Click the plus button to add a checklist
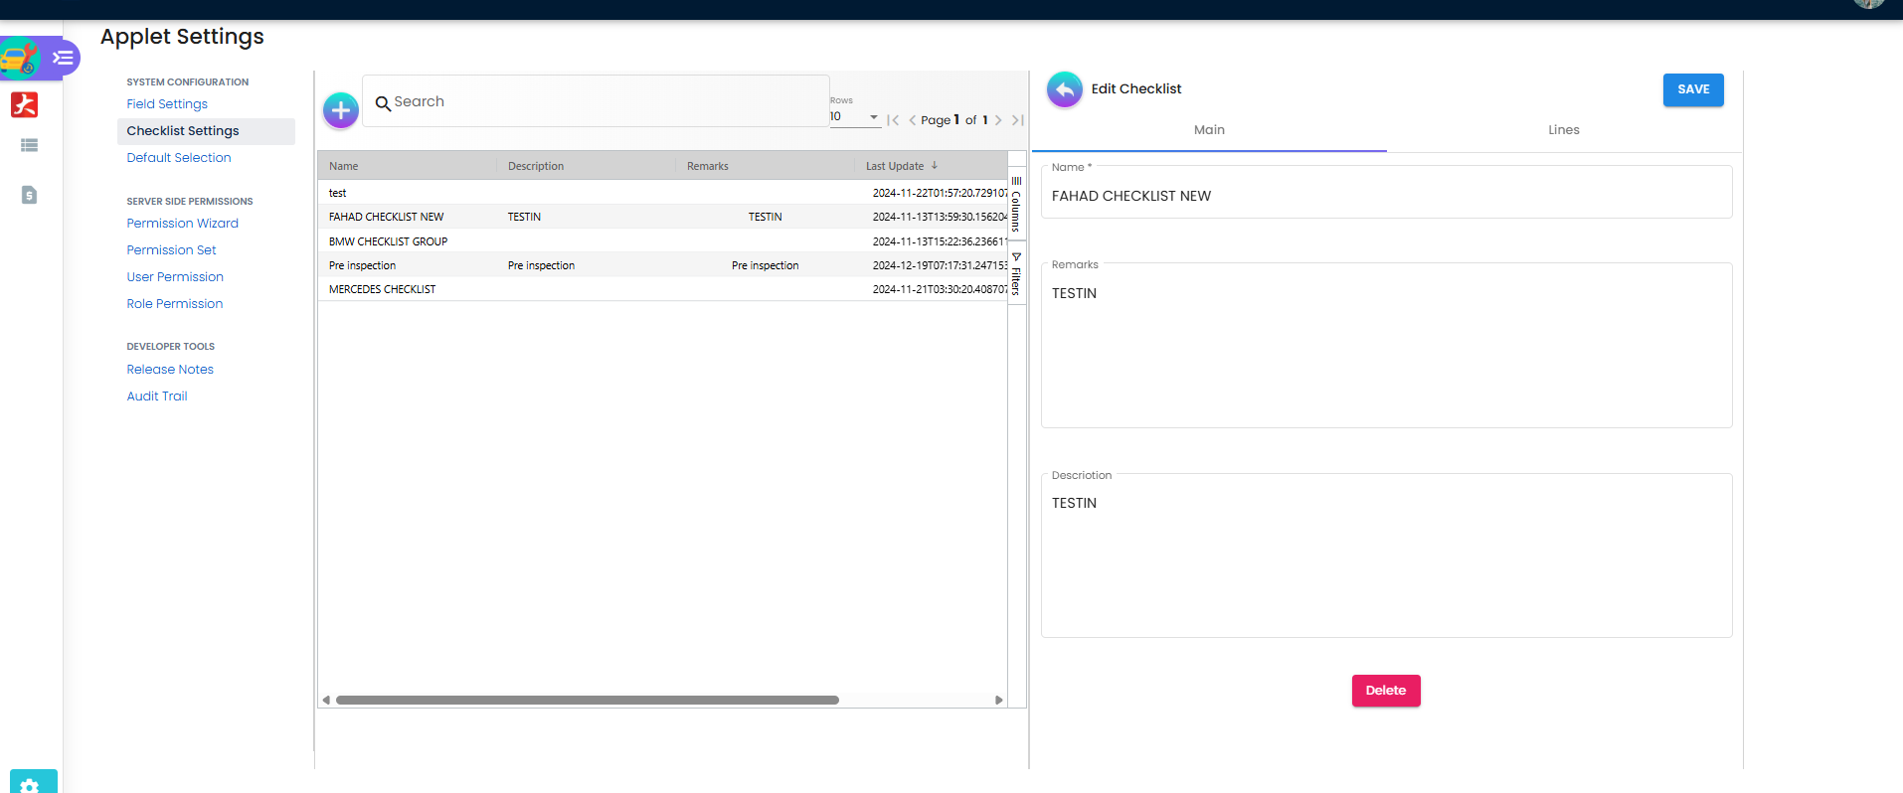The image size is (1903, 793). coord(341,110)
